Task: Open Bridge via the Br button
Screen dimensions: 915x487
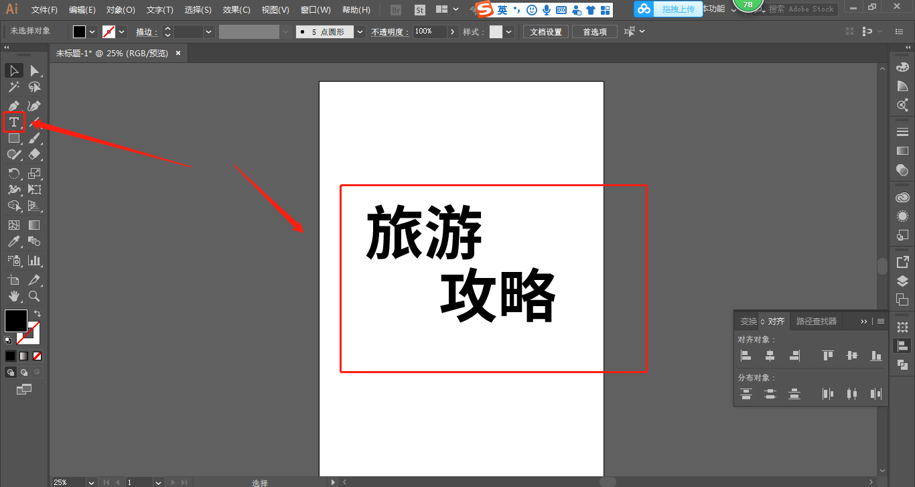Action: (396, 10)
